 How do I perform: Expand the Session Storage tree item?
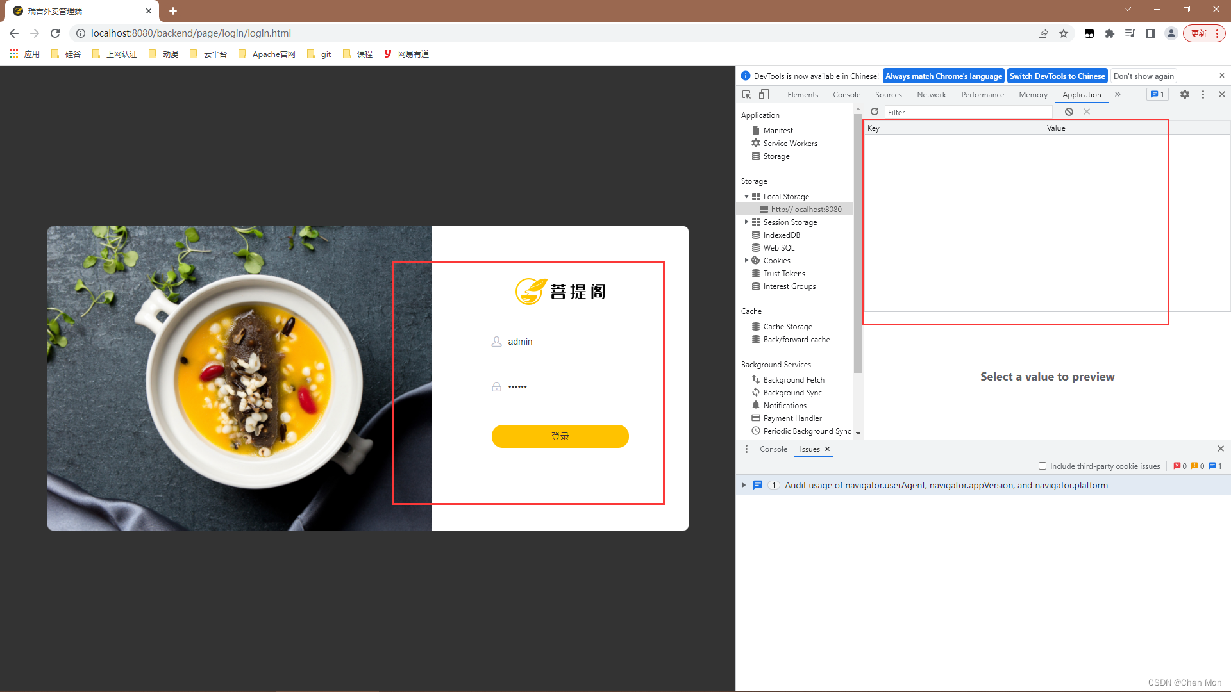(x=746, y=222)
